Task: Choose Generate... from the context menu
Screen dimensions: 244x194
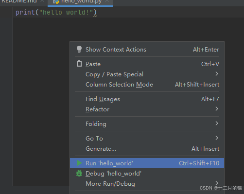Action: point(147,149)
